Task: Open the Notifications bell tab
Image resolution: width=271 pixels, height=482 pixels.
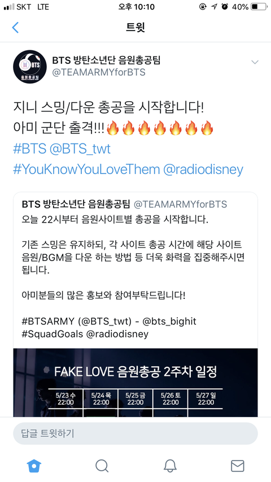Action: pos(170,466)
